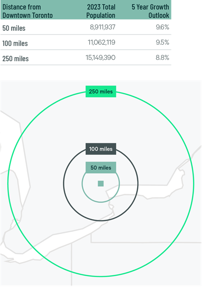
Task: Click the dark '100 miles' map label
Action: click(101, 149)
